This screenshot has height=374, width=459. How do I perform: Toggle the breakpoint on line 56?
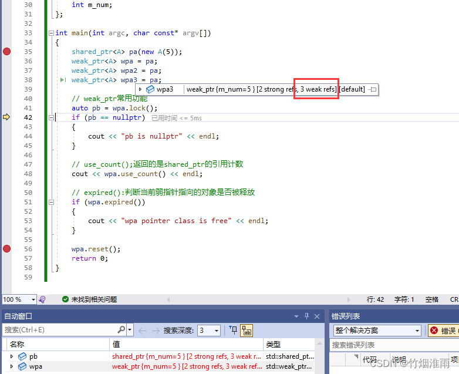(x=6, y=249)
